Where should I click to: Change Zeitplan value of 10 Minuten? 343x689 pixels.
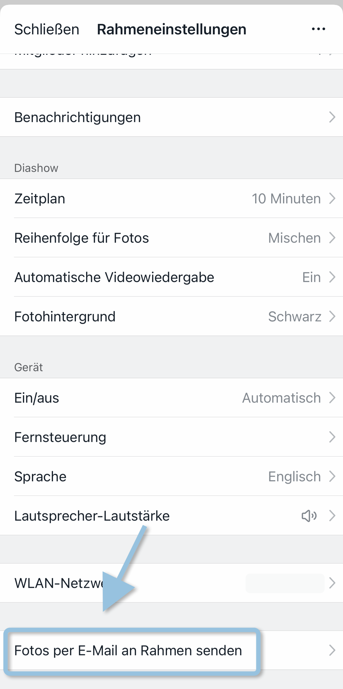pyautogui.click(x=286, y=199)
